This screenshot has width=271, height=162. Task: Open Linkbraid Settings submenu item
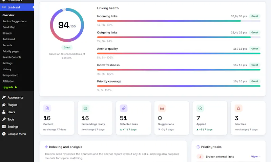tap(7, 63)
